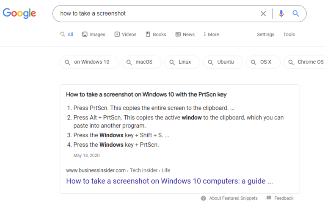Expand the Tools options
325x206 pixels.
(x=289, y=34)
